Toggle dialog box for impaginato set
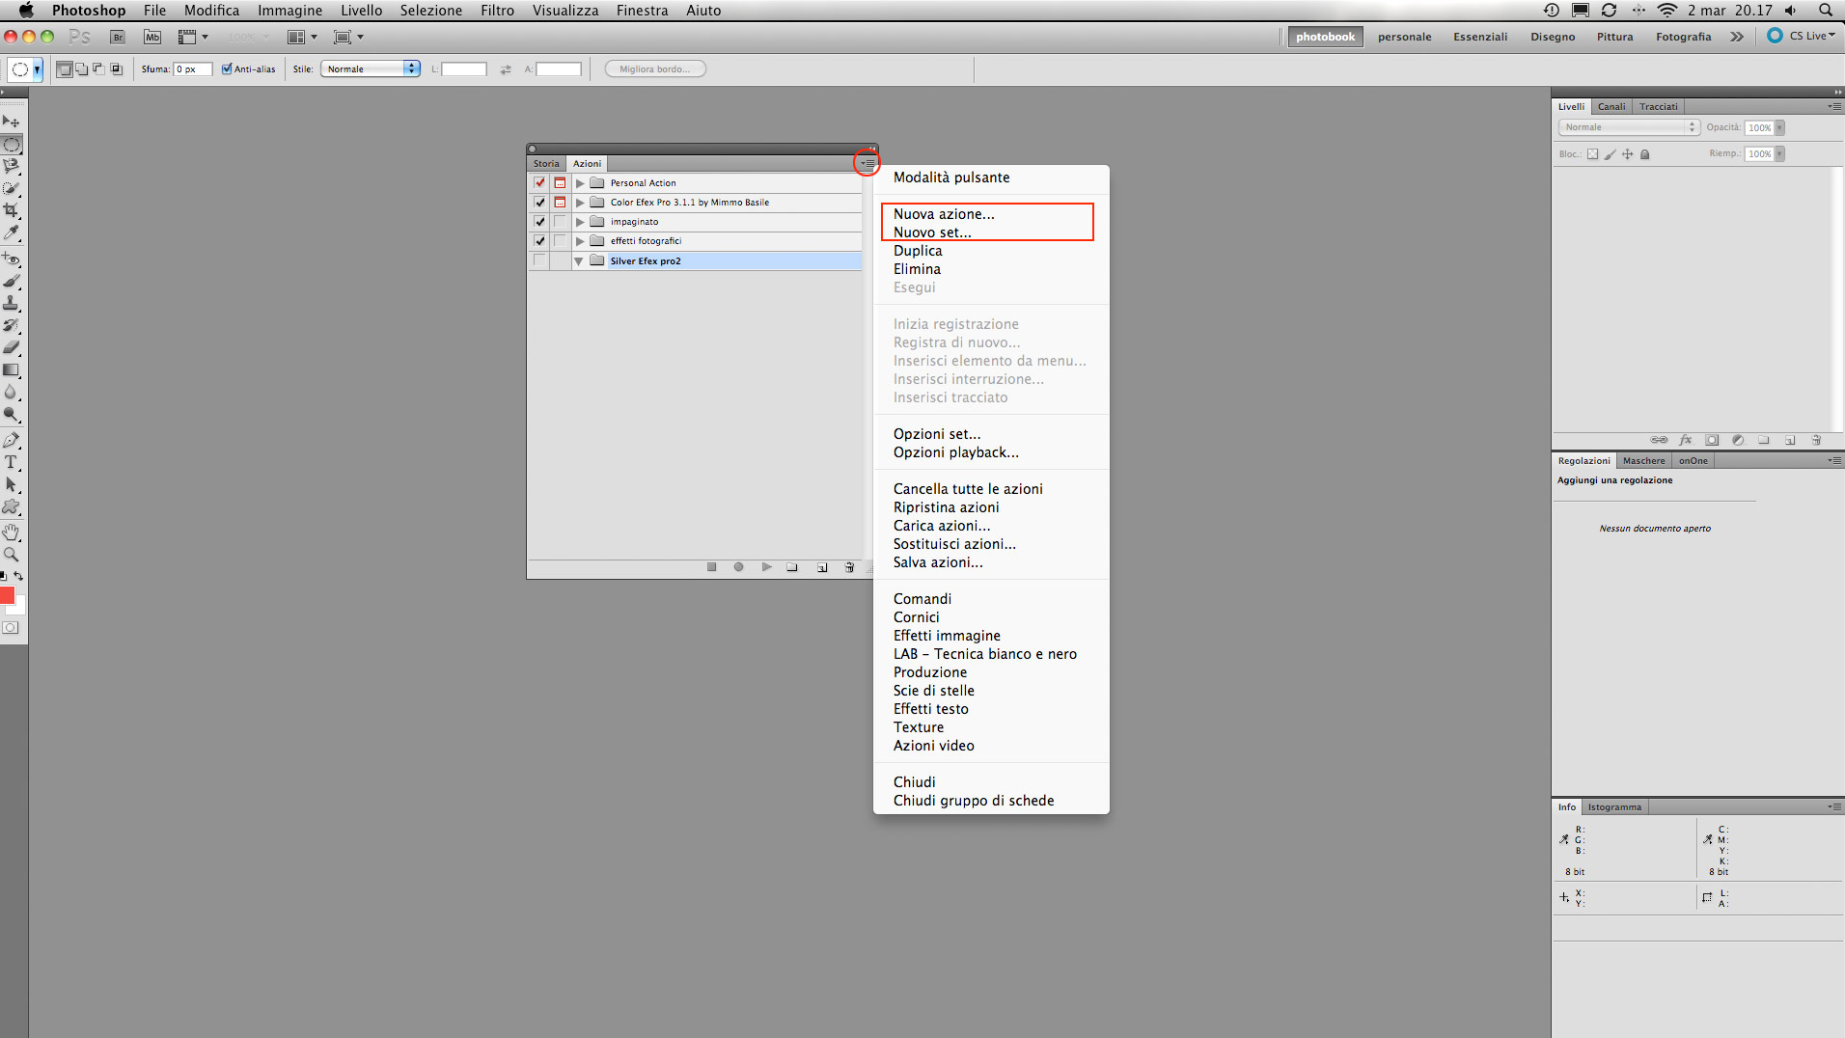The width and height of the screenshot is (1845, 1038). [560, 221]
